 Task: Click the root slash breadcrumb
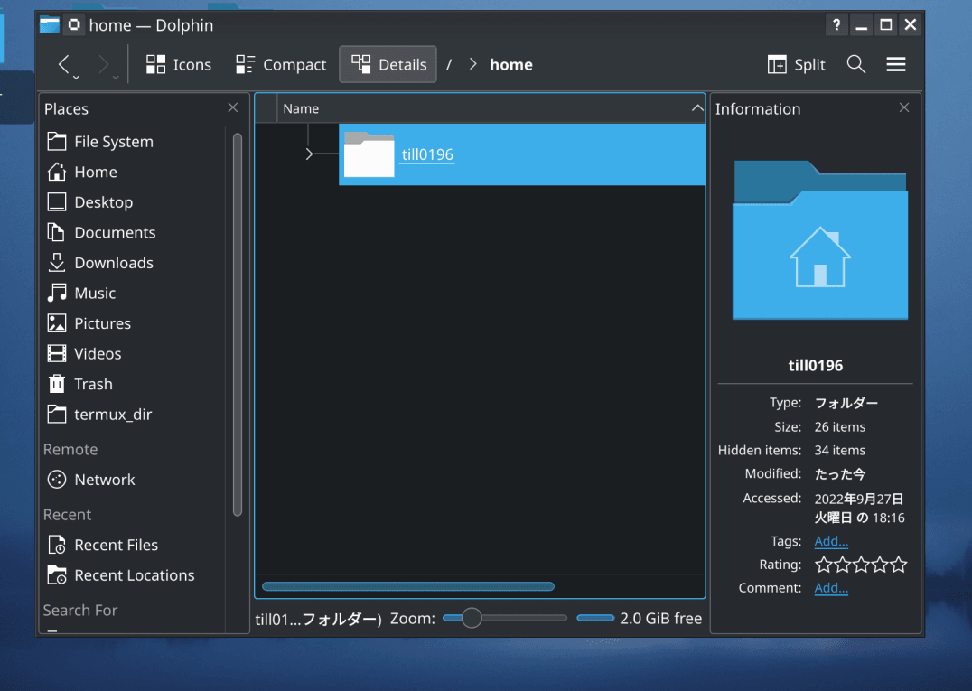point(449,64)
